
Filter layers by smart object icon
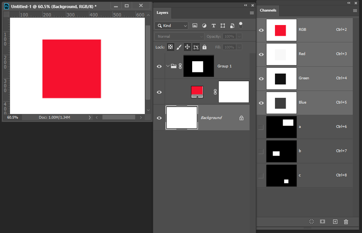(232, 26)
